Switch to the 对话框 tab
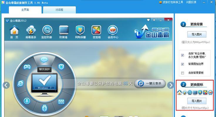Viewport: 216px width, 117px height. point(59,10)
